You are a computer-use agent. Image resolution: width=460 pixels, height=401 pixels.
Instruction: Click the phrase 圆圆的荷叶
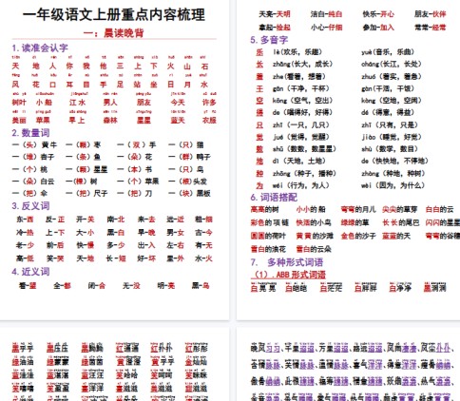pos(268,236)
